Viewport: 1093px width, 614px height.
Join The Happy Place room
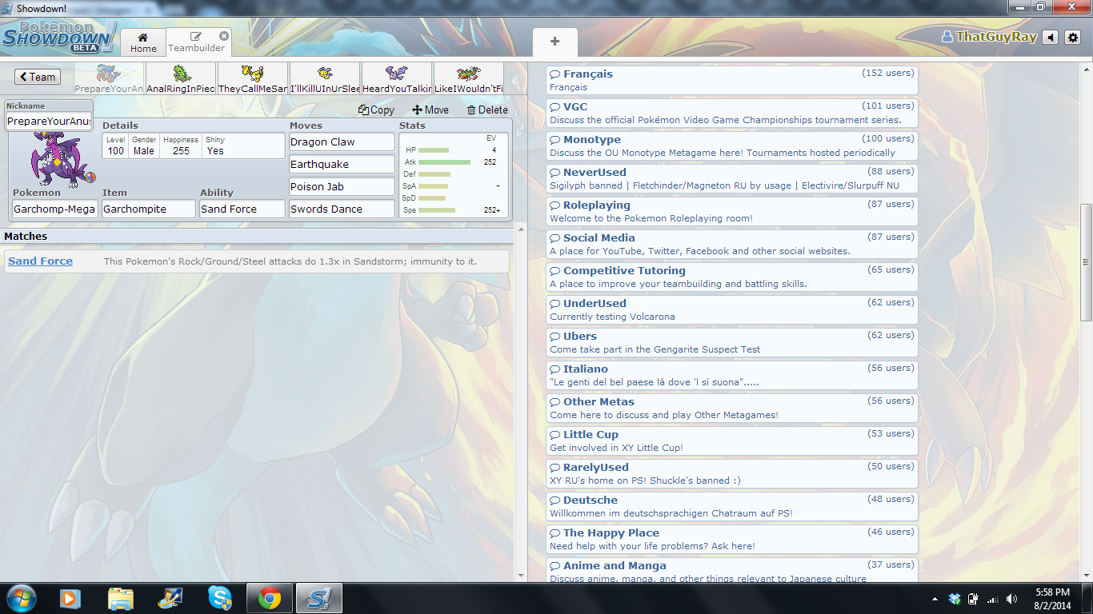732,539
